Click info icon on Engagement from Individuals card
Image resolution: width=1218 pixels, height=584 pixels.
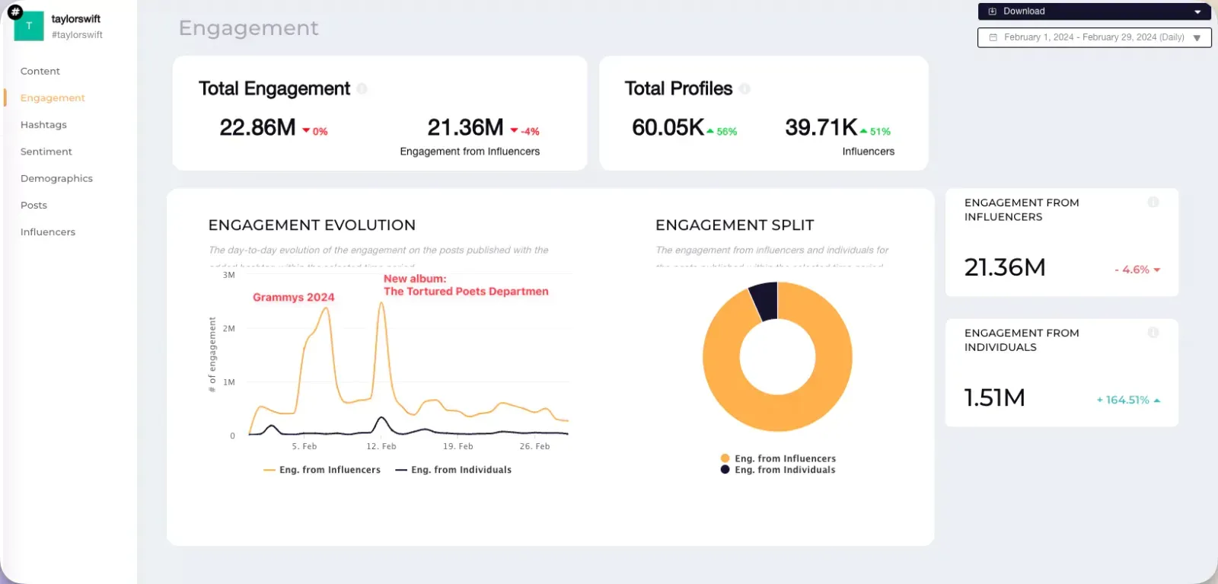1153,333
